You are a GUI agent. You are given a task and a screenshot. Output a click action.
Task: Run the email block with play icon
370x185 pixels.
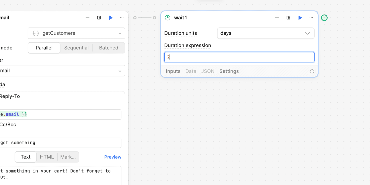[x=111, y=18]
